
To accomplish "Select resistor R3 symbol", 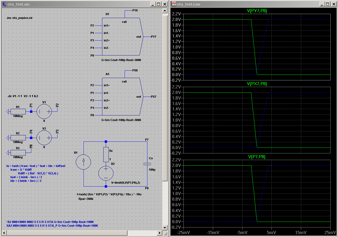I will pos(18,152).
